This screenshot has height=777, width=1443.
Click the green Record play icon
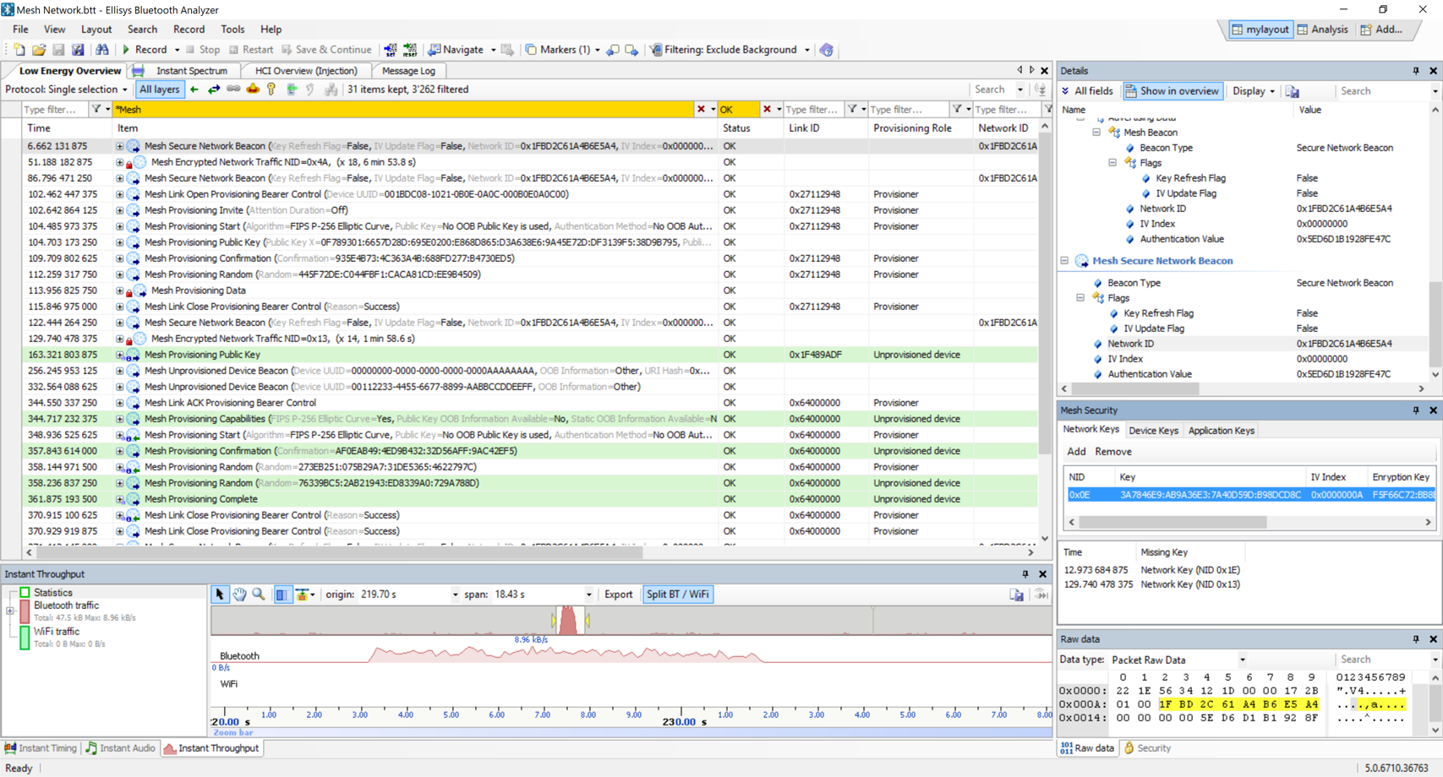tap(126, 50)
